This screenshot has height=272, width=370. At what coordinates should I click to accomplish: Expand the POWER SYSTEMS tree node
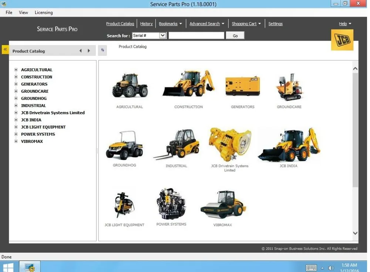pyautogui.click(x=16, y=134)
